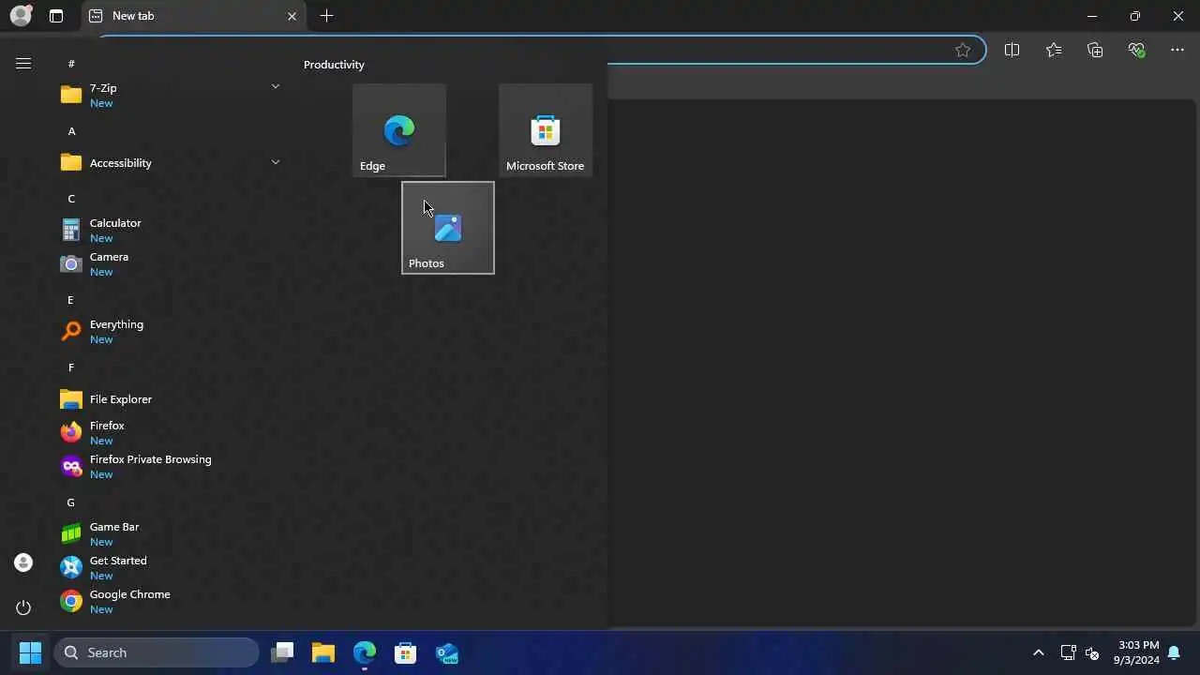
Task: Open the network icon in system tray
Action: (x=1068, y=652)
